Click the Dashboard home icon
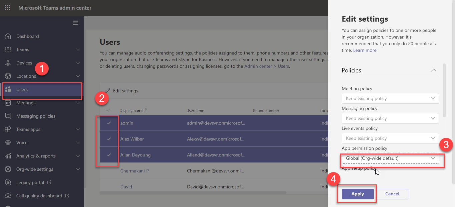 click(x=8, y=36)
